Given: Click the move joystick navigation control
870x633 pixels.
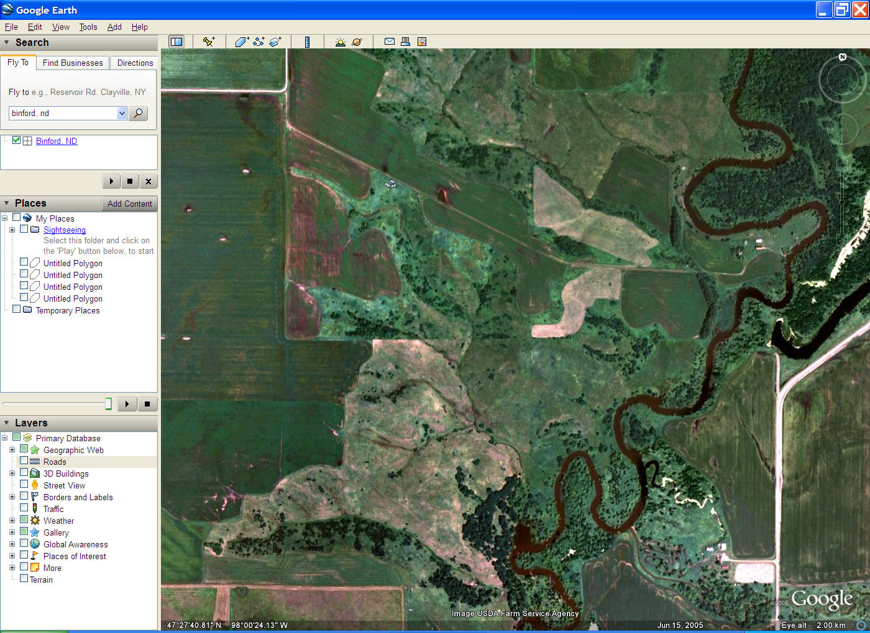Looking at the screenshot, I should point(843,129).
